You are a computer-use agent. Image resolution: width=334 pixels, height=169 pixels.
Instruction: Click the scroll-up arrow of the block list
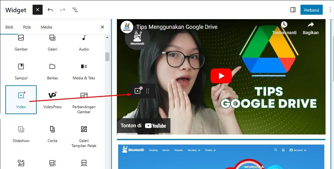coord(107,37)
